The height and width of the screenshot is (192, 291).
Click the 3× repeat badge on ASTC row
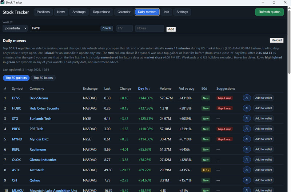[x=206, y=170]
